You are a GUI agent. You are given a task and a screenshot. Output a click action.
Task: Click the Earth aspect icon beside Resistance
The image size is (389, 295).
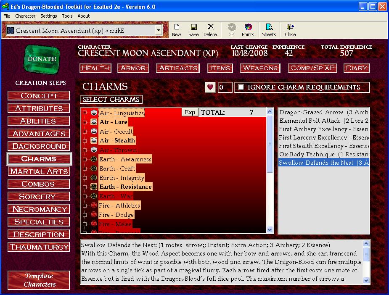coord(94,187)
